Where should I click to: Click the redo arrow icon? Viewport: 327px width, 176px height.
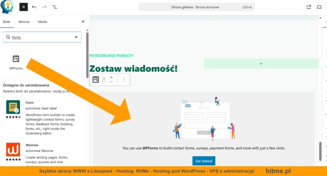[44, 7]
